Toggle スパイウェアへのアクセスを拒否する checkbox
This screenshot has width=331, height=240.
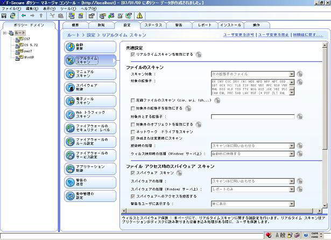(x=133, y=197)
